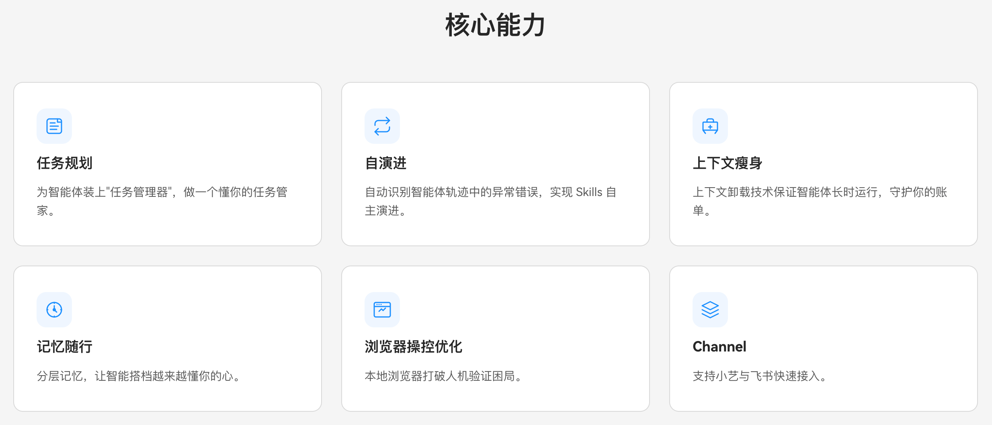The height and width of the screenshot is (425, 992).
Task: Click the circular arrows icon above 自演进
Action: point(382,126)
